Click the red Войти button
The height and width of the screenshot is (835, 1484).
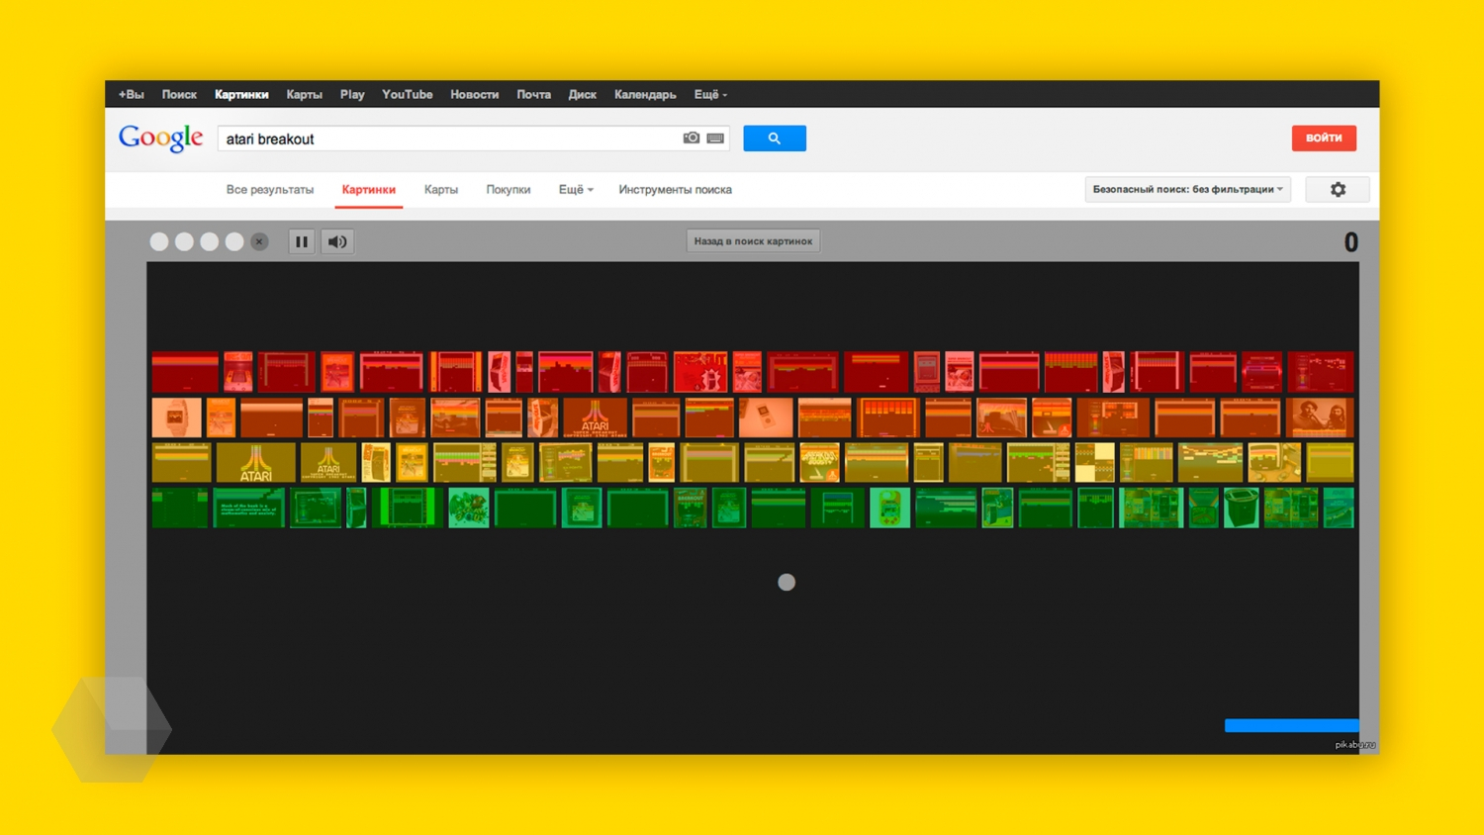[1324, 138]
